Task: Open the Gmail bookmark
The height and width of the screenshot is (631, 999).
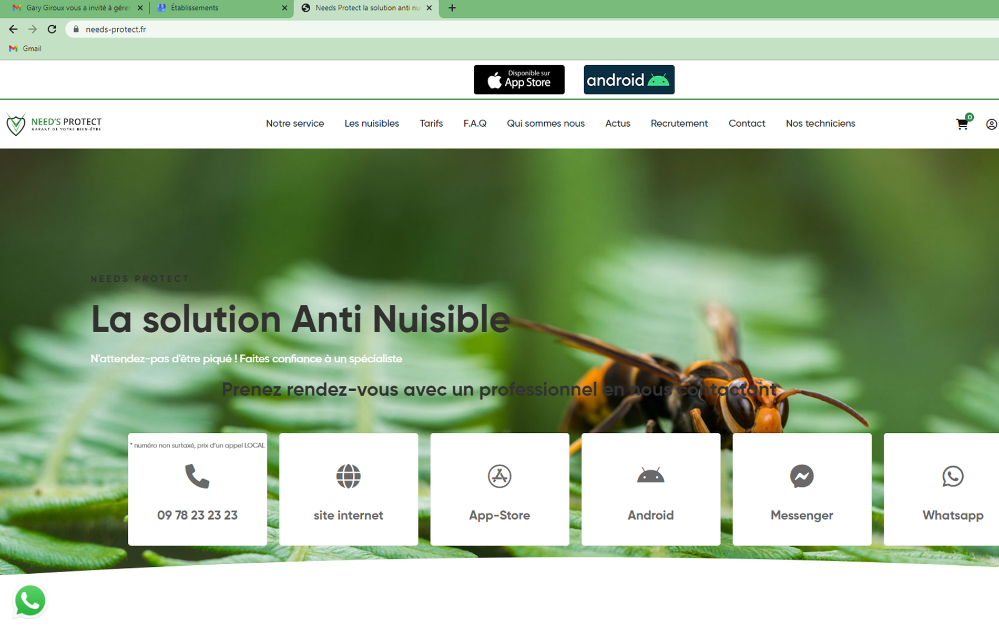Action: pyautogui.click(x=25, y=48)
